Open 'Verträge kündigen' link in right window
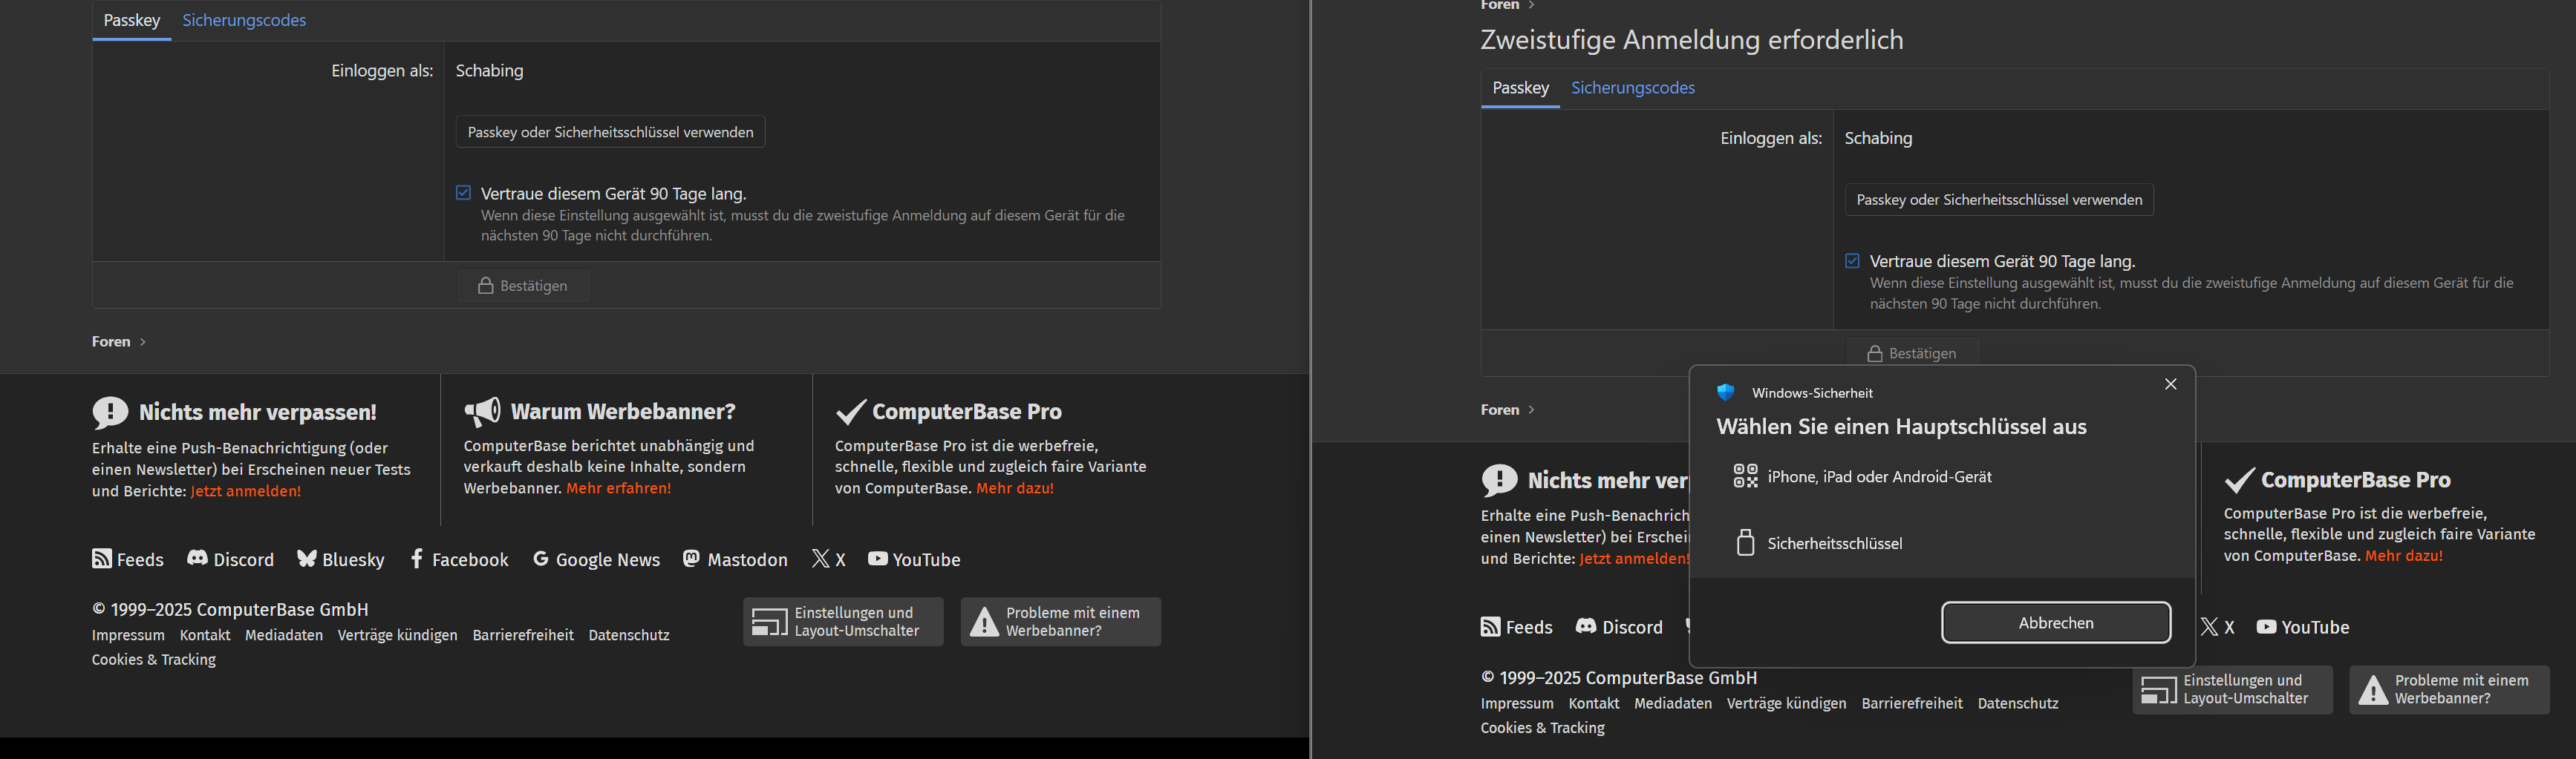This screenshot has height=759, width=2576. click(x=1787, y=703)
